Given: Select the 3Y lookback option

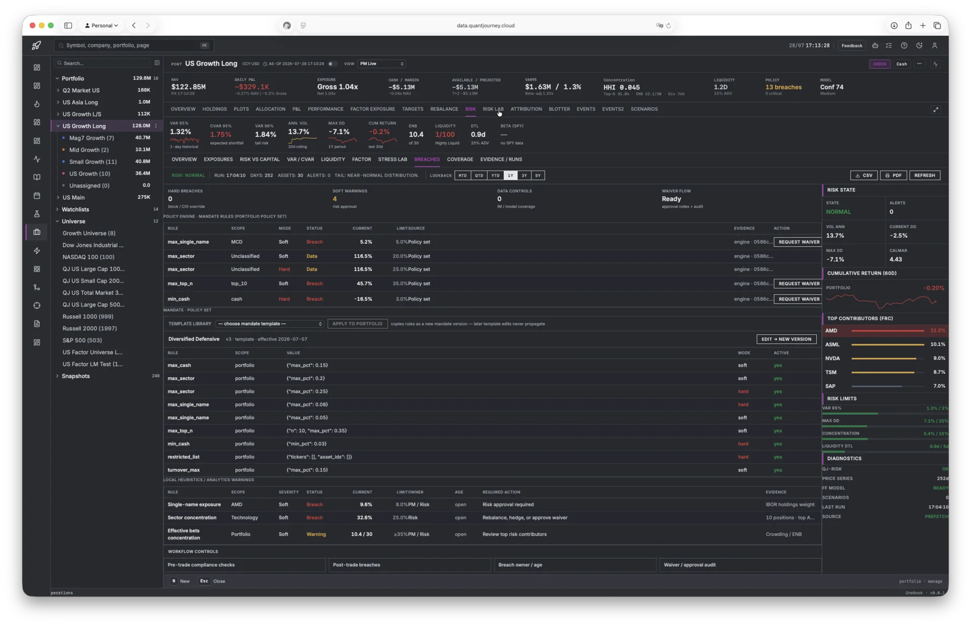Looking at the screenshot, I should pos(524,175).
